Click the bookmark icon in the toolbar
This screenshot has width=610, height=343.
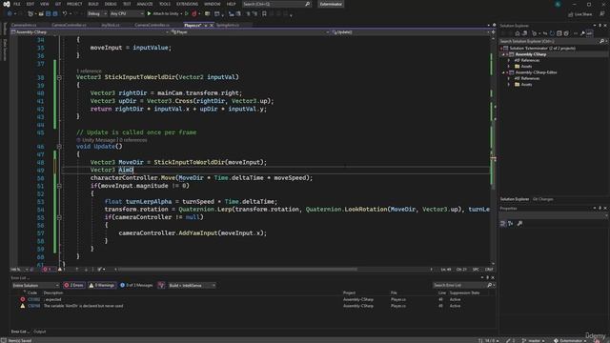coord(264,13)
